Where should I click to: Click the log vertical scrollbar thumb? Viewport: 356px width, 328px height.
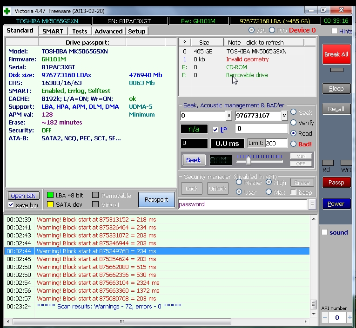point(314,304)
